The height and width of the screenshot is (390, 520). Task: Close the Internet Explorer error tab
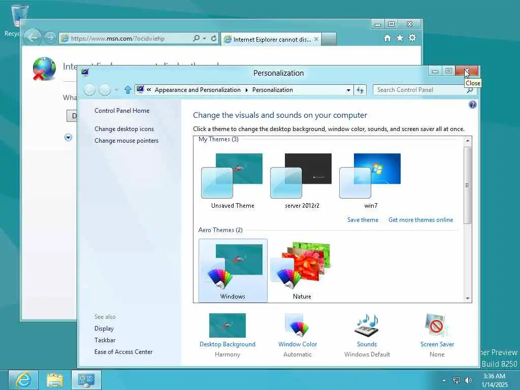[316, 39]
